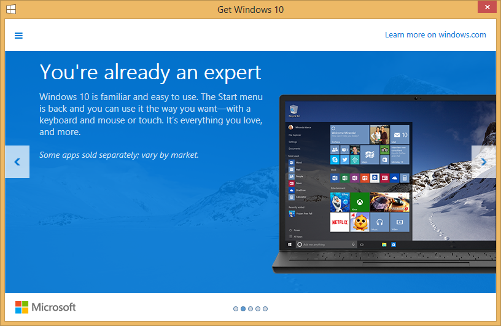Go to the previous slide with left arrow

point(17,162)
